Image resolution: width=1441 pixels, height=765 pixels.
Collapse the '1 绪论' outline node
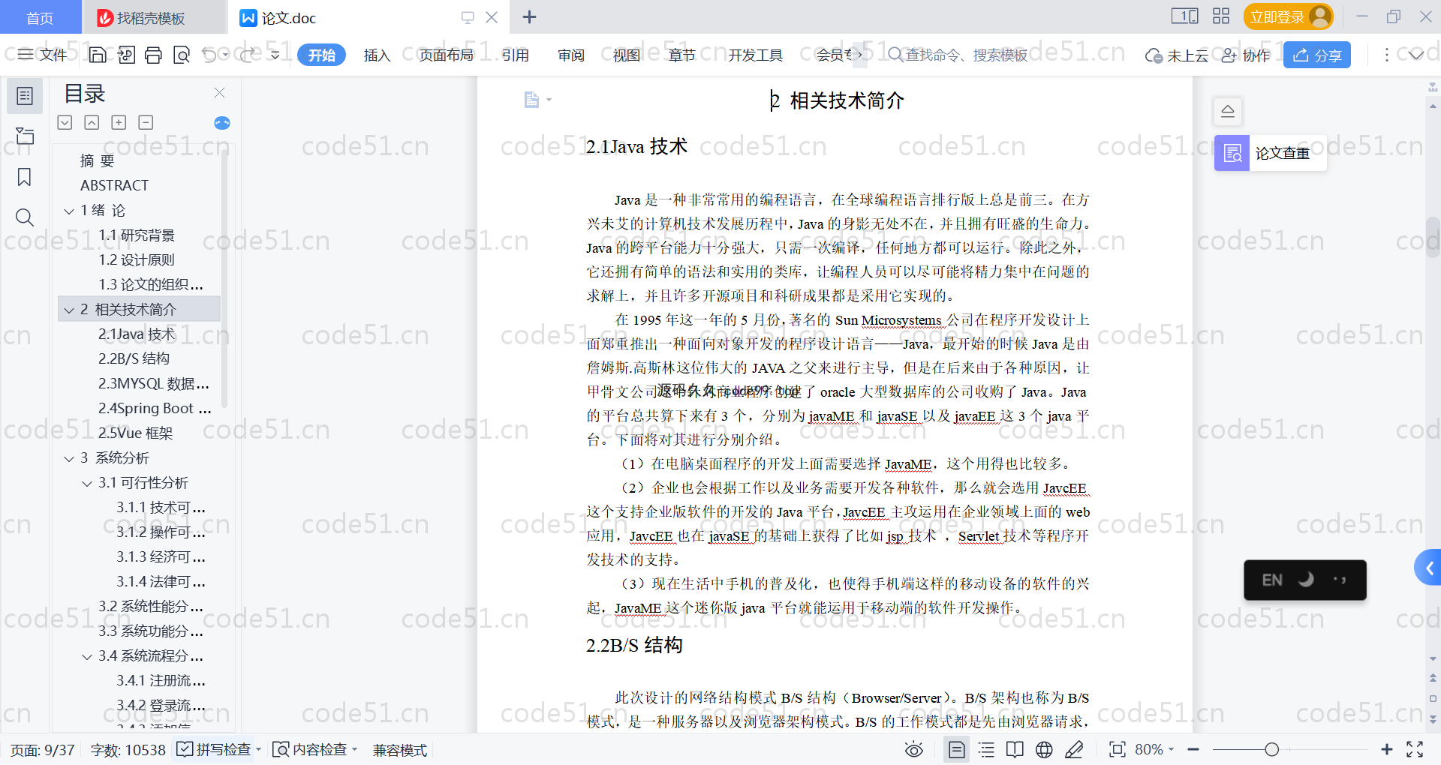pos(69,211)
